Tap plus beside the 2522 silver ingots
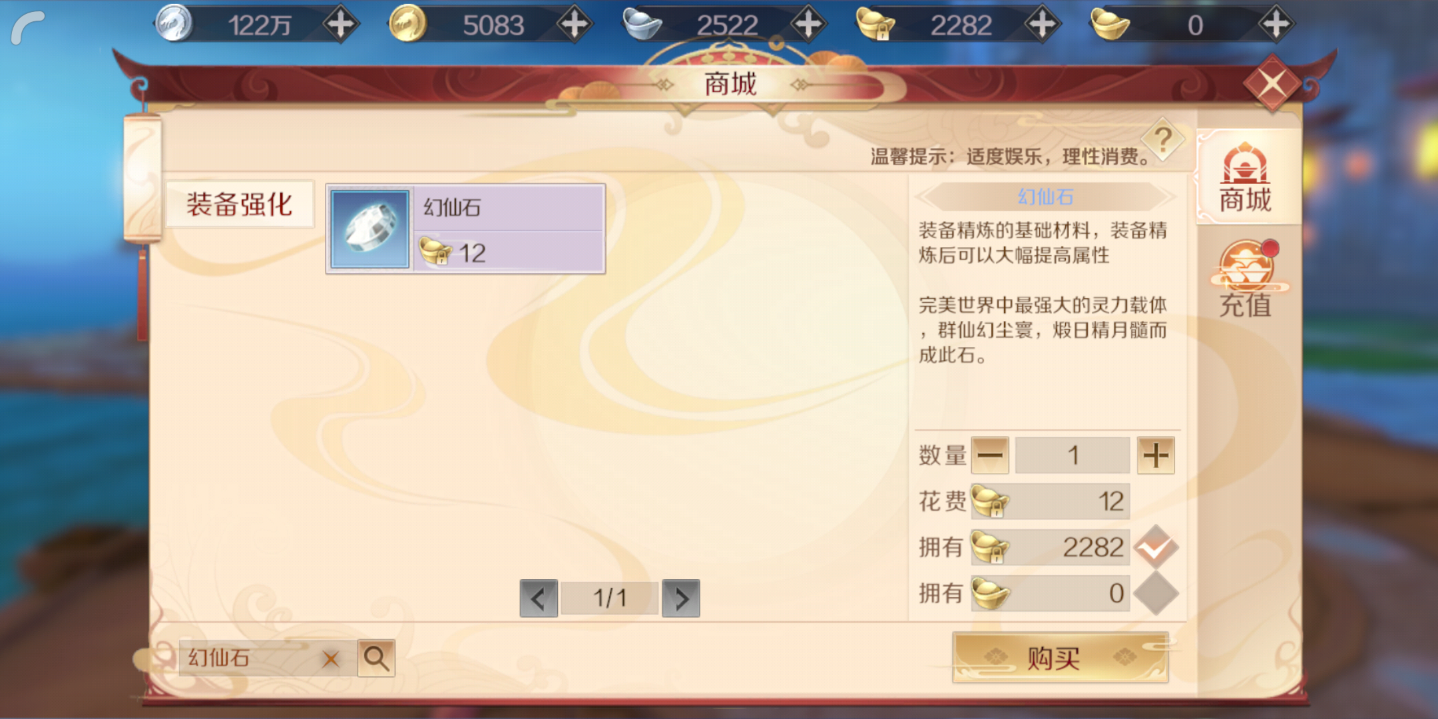The width and height of the screenshot is (1438, 719). (808, 25)
